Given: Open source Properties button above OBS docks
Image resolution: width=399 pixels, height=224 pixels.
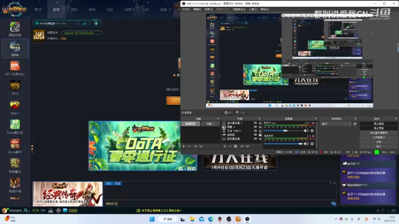Looking at the screenshot, I should tap(228, 112).
